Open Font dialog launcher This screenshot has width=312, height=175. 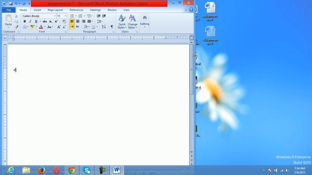(66, 32)
